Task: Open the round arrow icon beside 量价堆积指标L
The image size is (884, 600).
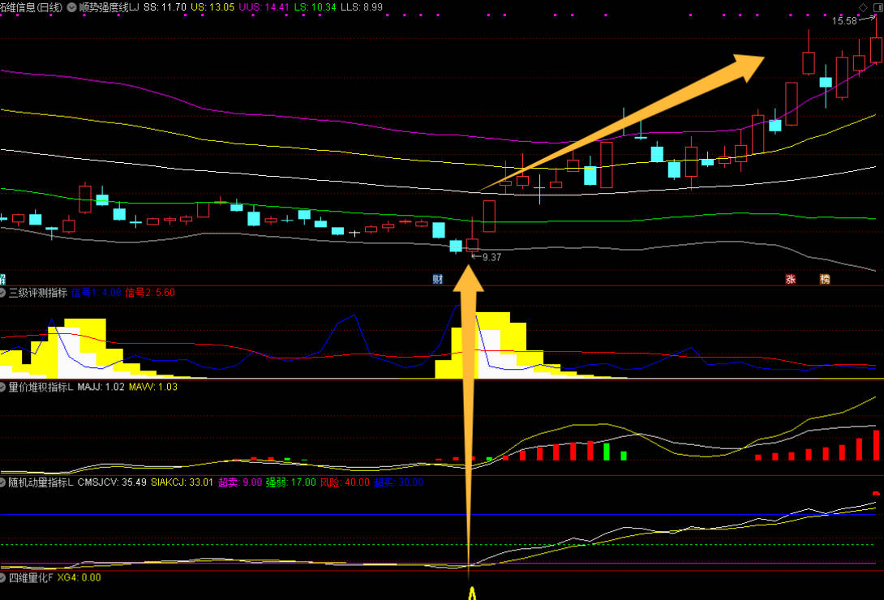Action: [2, 387]
